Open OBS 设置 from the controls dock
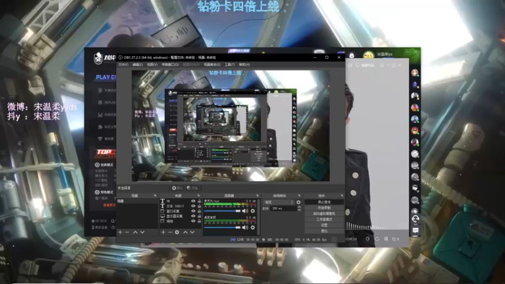505x284 pixels. click(x=324, y=225)
